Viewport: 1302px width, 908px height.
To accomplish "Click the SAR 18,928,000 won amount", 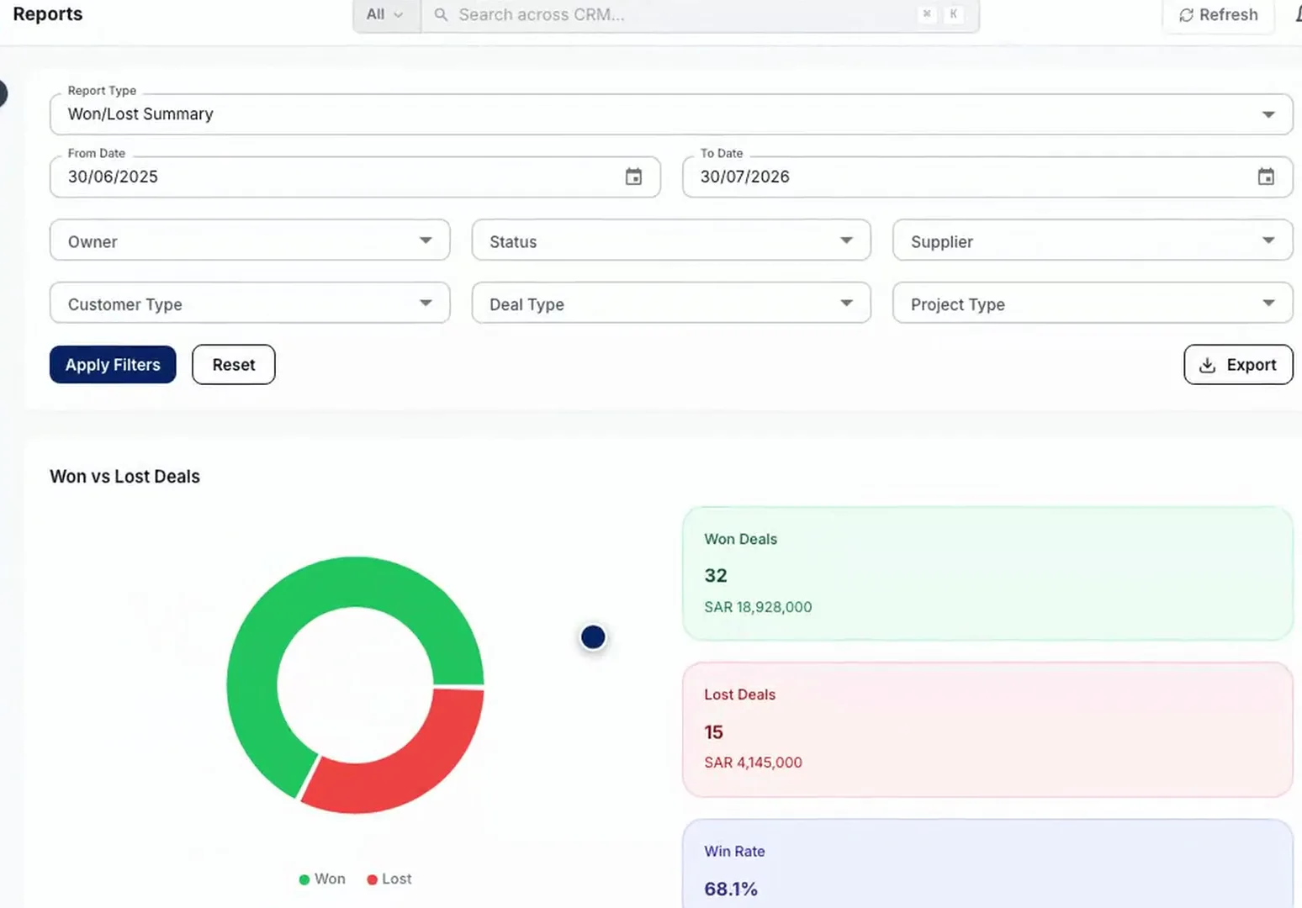I will [x=758, y=607].
